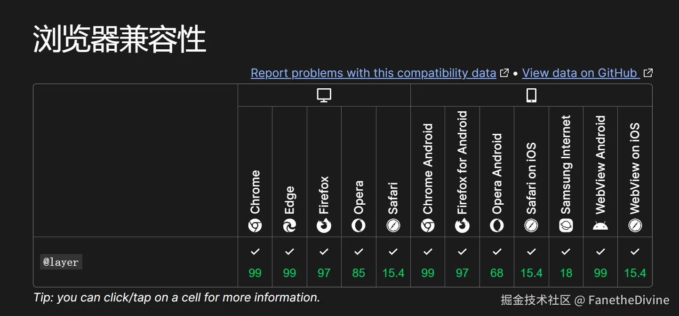Expand Chrome 99 support cell
Viewport: 679px width, 316px height.
coord(255,262)
